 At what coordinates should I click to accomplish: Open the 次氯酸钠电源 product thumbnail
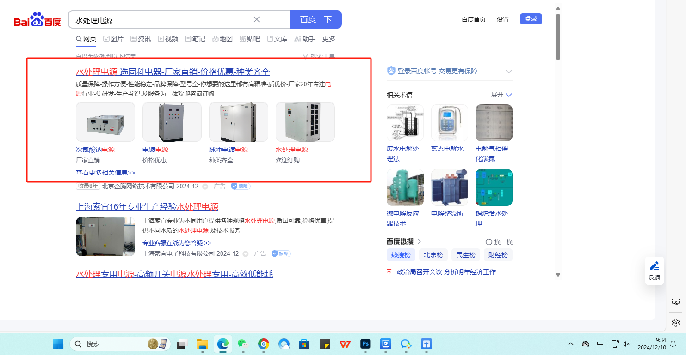105,122
